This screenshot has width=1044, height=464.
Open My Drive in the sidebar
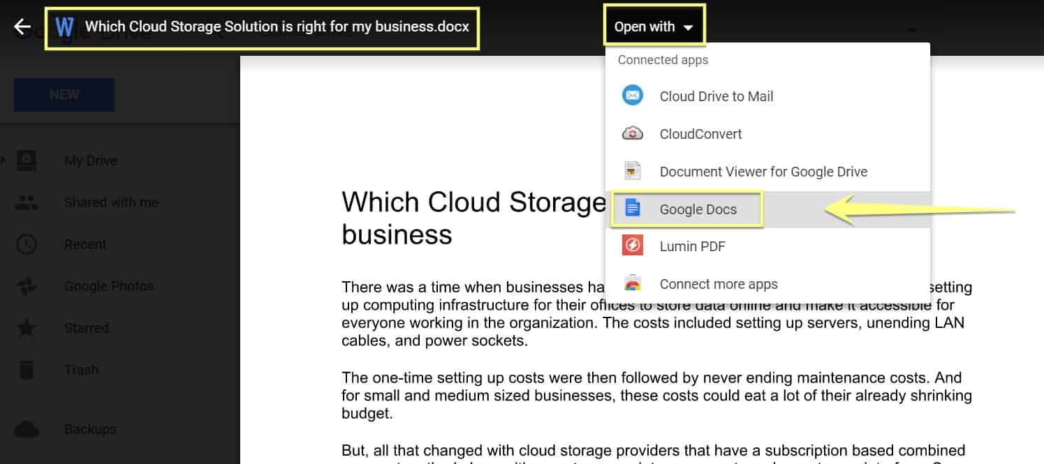tap(91, 160)
